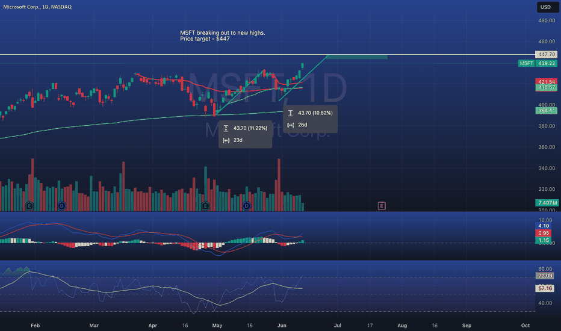The image size is (561, 331).
Task: Click date range icon beside 23d
Action: point(226,140)
